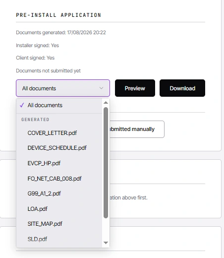
Task: Click the dropdown list scroll down arrow
Action: (106, 243)
